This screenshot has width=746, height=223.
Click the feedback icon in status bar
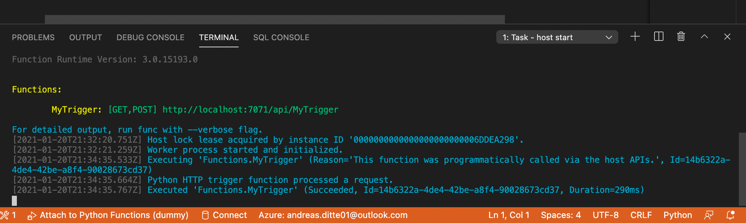709,215
